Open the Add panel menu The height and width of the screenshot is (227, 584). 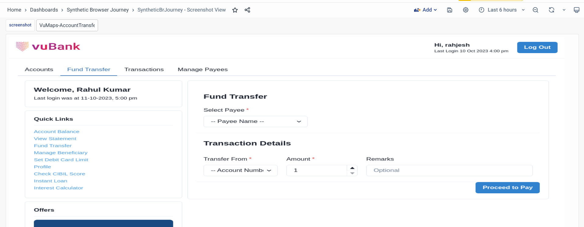425,10
